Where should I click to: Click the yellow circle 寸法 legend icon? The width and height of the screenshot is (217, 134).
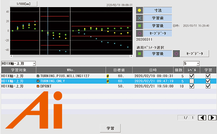coord(139,10)
